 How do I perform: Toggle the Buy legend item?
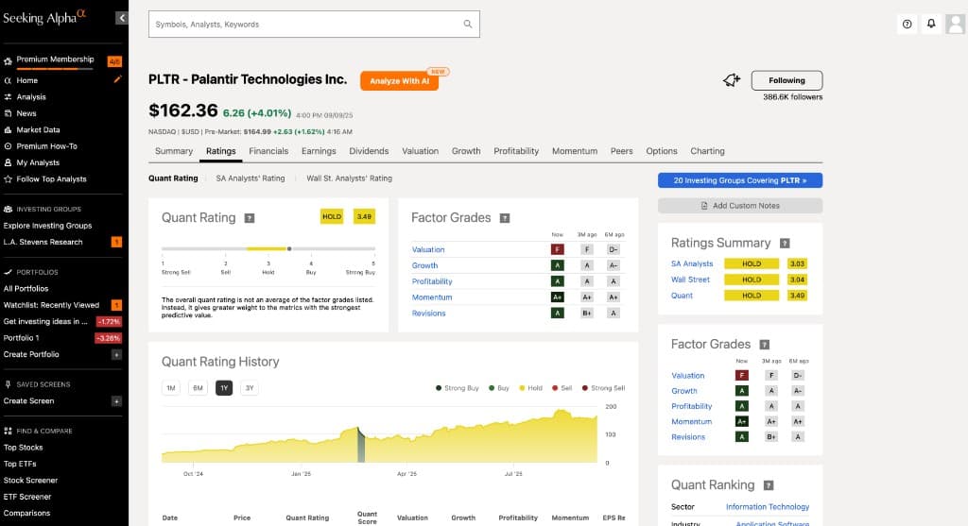click(x=499, y=388)
